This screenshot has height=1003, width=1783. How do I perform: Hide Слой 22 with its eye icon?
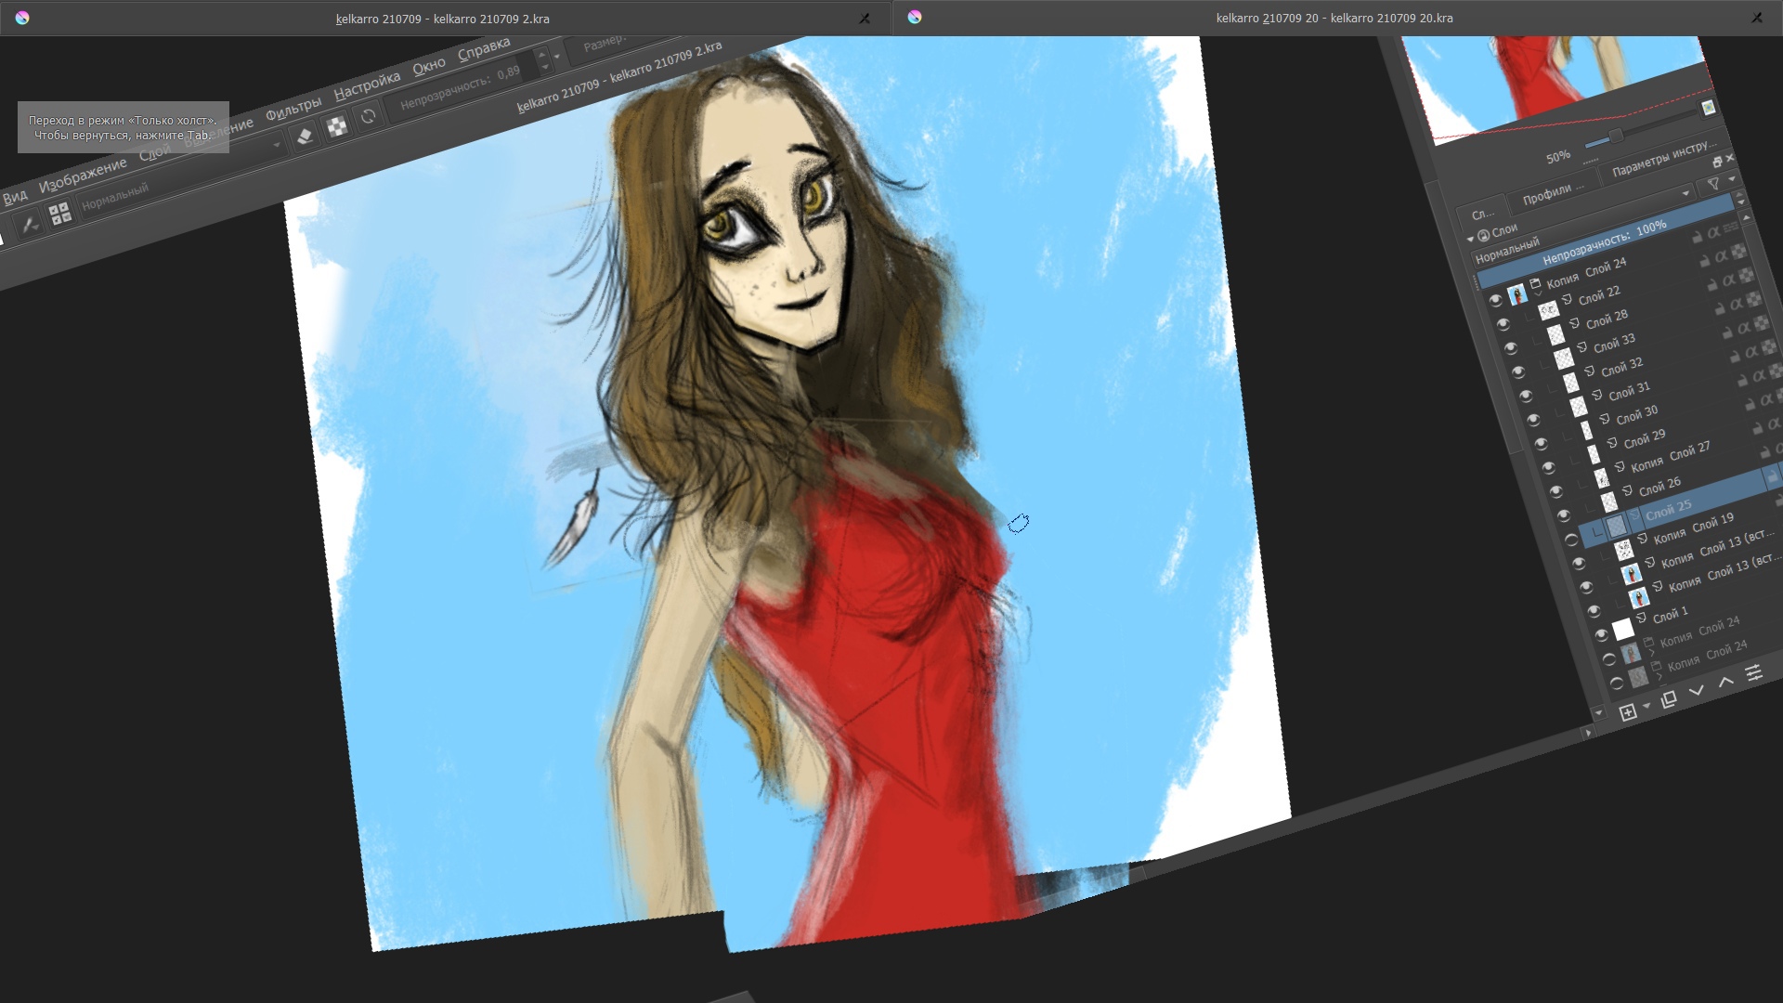[x=1503, y=324]
